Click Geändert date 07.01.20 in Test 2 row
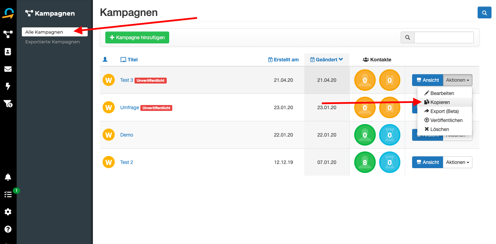Viewport: 496px width, 244px height. pos(327,162)
